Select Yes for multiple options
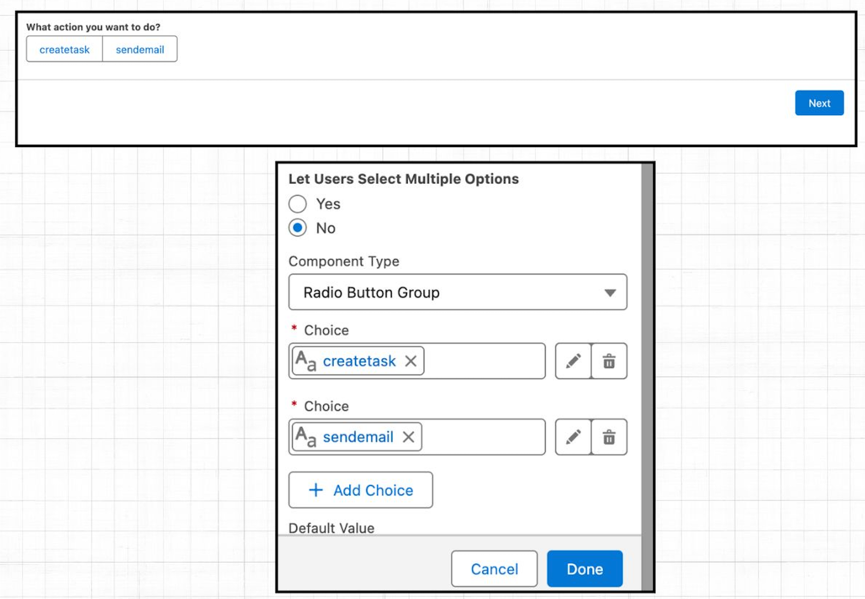The image size is (865, 599). (x=297, y=204)
